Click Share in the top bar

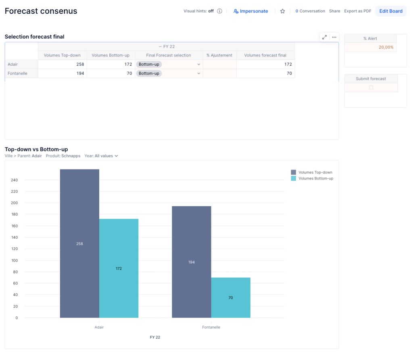334,11
